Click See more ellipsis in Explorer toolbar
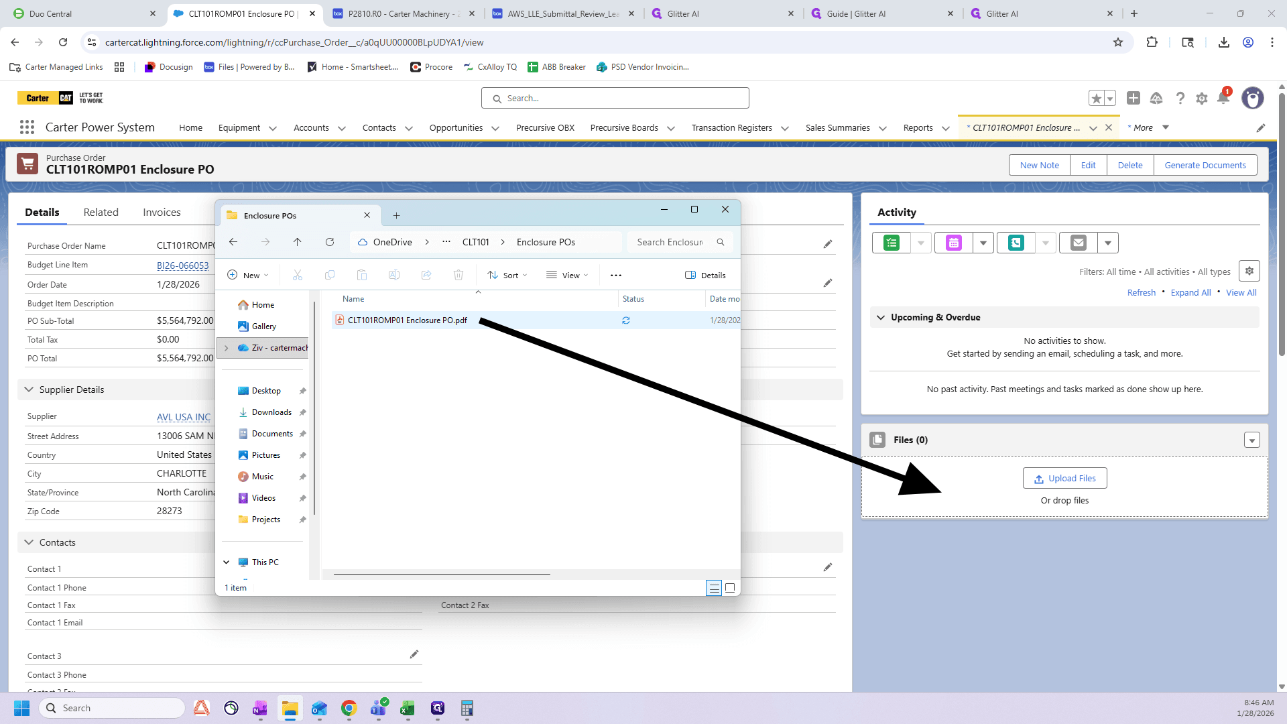This screenshot has width=1287, height=724. [x=616, y=275]
